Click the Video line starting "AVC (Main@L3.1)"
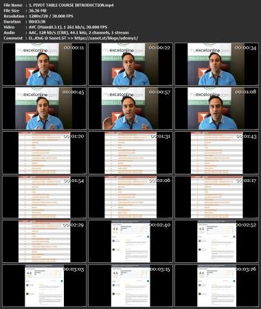 click(68, 27)
